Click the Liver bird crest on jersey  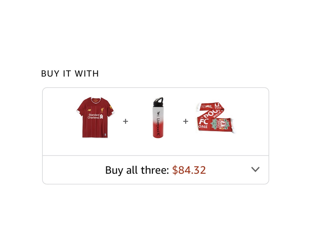[x=102, y=110]
